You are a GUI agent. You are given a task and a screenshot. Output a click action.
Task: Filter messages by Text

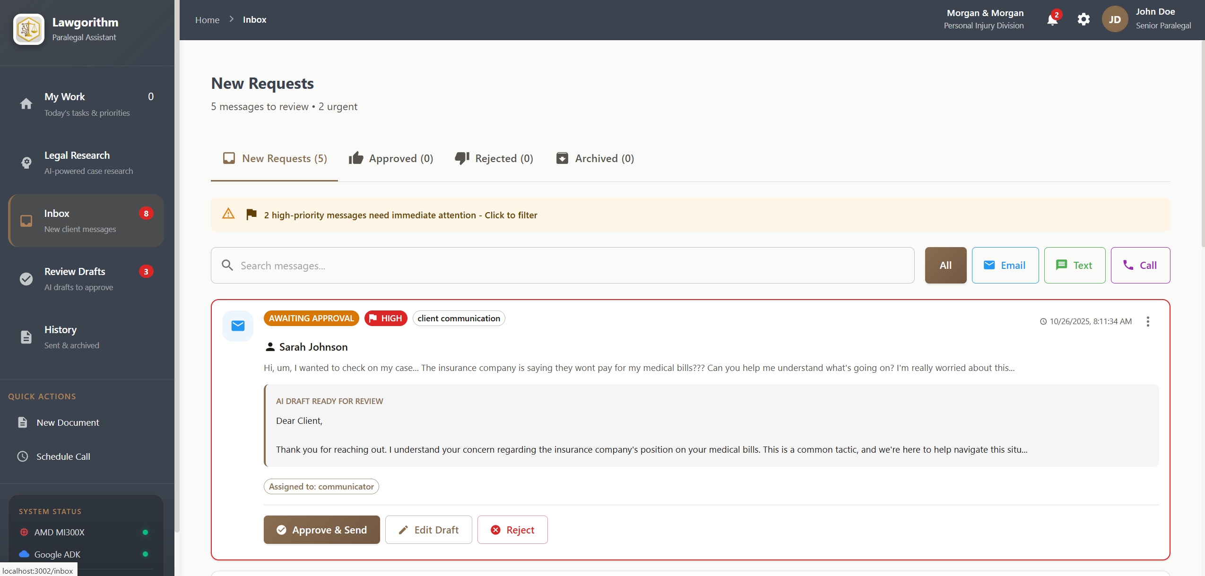click(1074, 265)
